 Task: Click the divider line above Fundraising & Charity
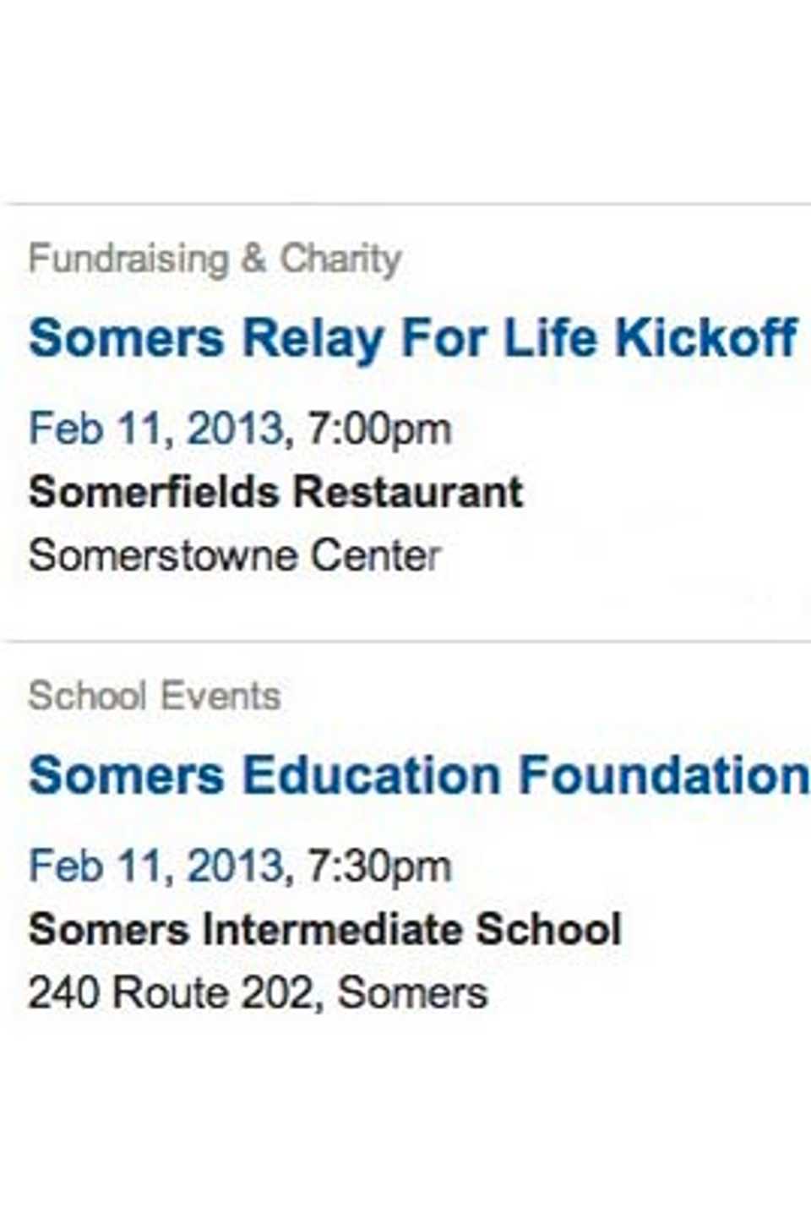[x=405, y=204]
